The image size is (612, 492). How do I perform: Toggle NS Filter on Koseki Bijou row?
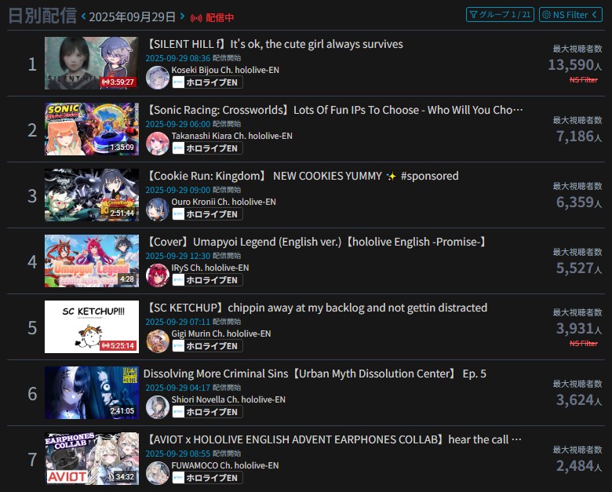pos(584,80)
